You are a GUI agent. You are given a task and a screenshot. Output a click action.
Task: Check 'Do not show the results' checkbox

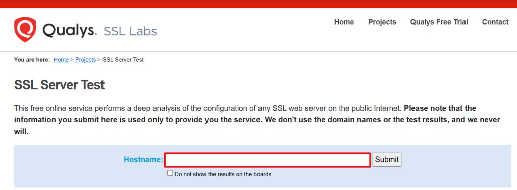click(x=170, y=173)
